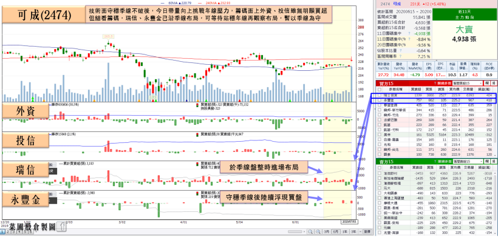
Task: Click the 查價 button
Action: click(x=367, y=231)
